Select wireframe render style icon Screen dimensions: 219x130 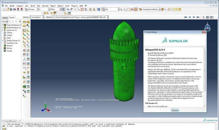(x=169, y=9)
